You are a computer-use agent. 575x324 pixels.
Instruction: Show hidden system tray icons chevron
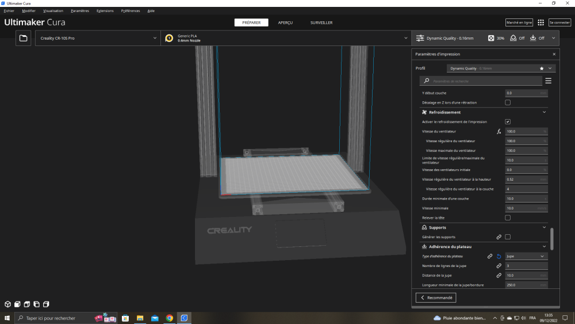tap(494, 318)
